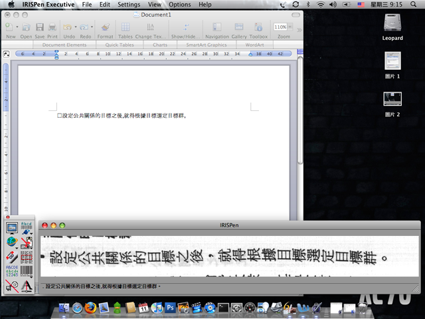Open the View menu
This screenshot has height=319, width=425.
155,5
